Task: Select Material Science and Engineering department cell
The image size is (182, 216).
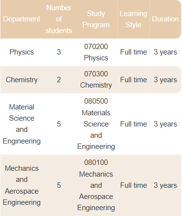Action: tap(21, 124)
